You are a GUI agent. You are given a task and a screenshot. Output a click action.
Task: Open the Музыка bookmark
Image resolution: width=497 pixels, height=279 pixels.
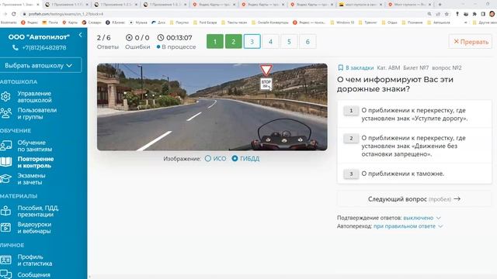coord(138,22)
